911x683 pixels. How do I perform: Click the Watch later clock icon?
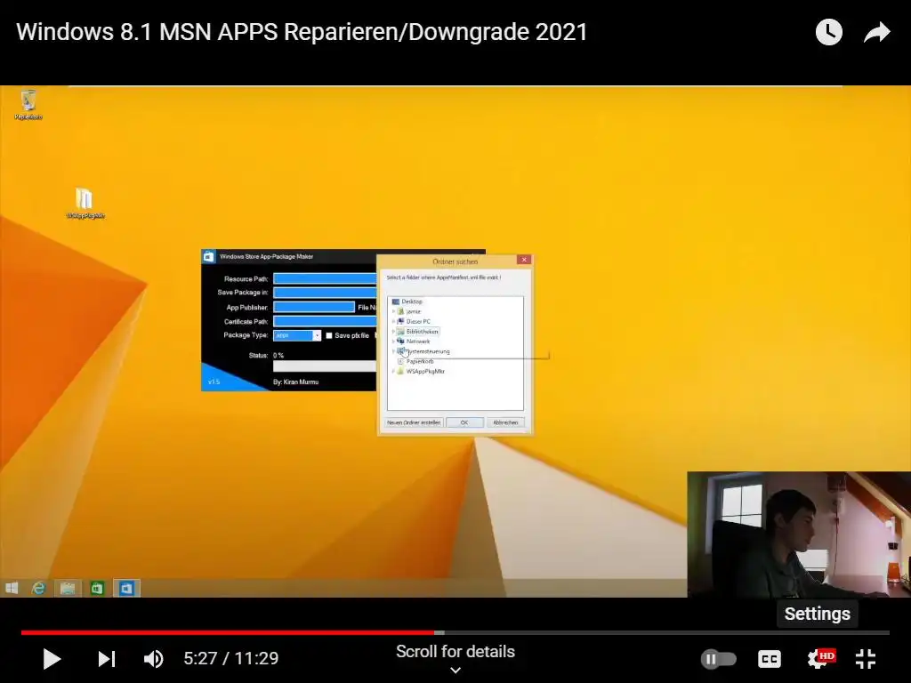[x=828, y=32]
